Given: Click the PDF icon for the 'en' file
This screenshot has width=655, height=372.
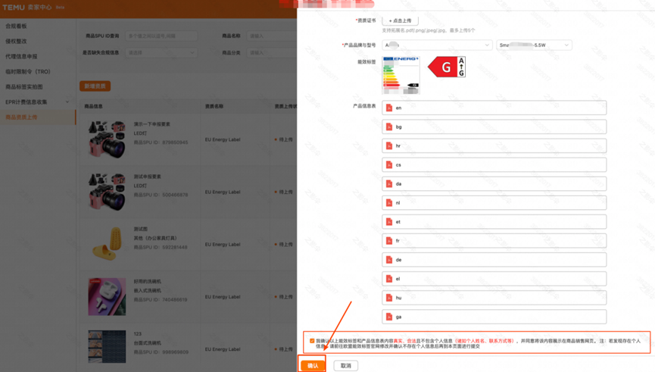Looking at the screenshot, I should [389, 108].
